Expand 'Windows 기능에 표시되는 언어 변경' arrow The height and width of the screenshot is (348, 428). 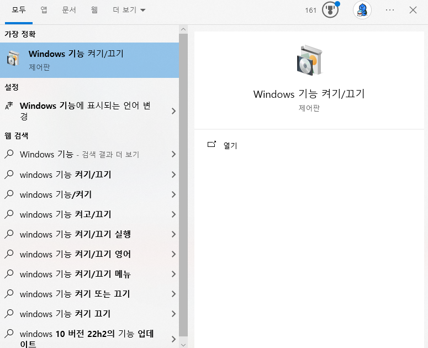tap(173, 111)
